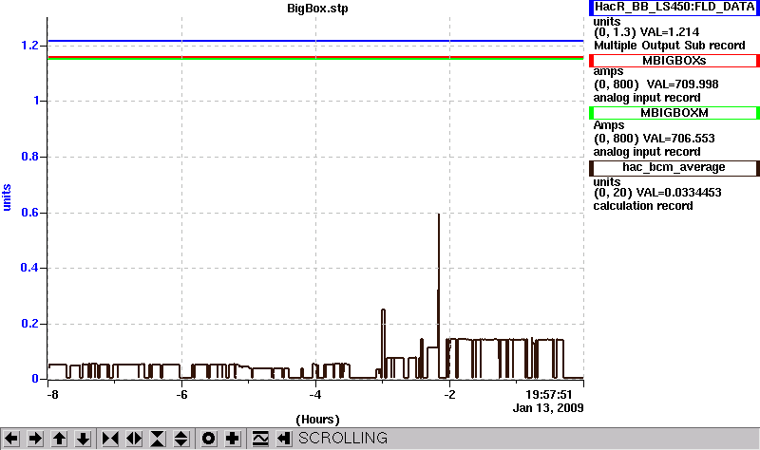
Task: Click the VAL=709.998 reading
Action: pyautogui.click(x=682, y=84)
